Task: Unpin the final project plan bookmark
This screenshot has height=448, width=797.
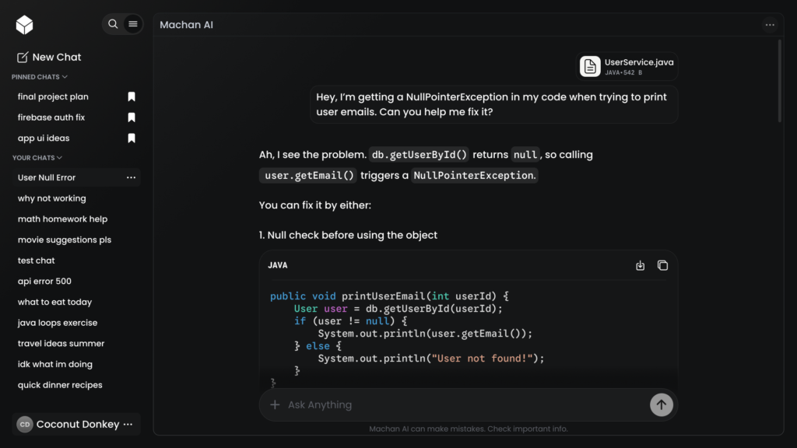Action: pyautogui.click(x=132, y=96)
